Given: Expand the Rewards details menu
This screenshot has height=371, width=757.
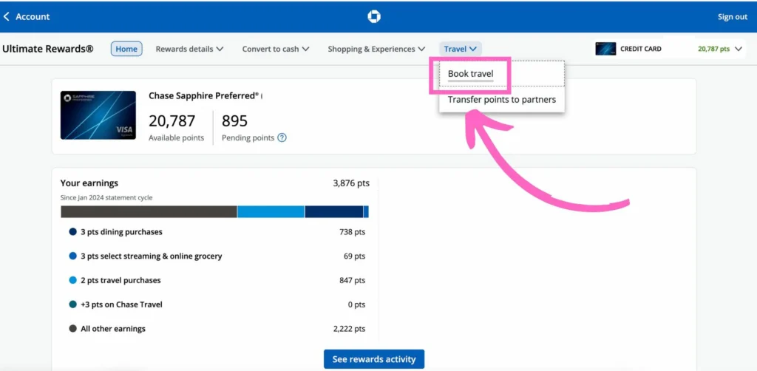Looking at the screenshot, I should 189,49.
